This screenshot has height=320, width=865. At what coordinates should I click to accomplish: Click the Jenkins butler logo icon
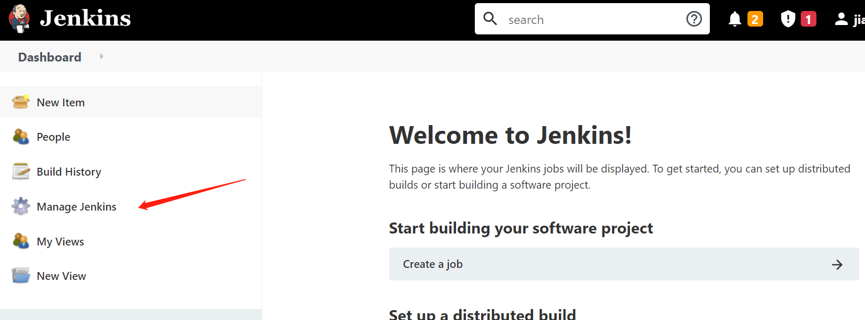(x=19, y=19)
